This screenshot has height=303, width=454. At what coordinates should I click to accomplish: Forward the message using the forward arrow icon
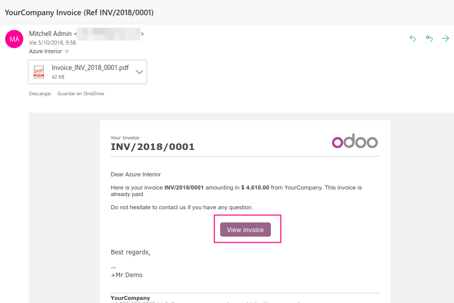pos(445,38)
